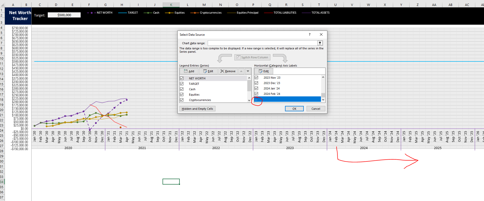484x201 pixels.
Task: Click the NET WORTH legend entry
Action: coord(100,13)
